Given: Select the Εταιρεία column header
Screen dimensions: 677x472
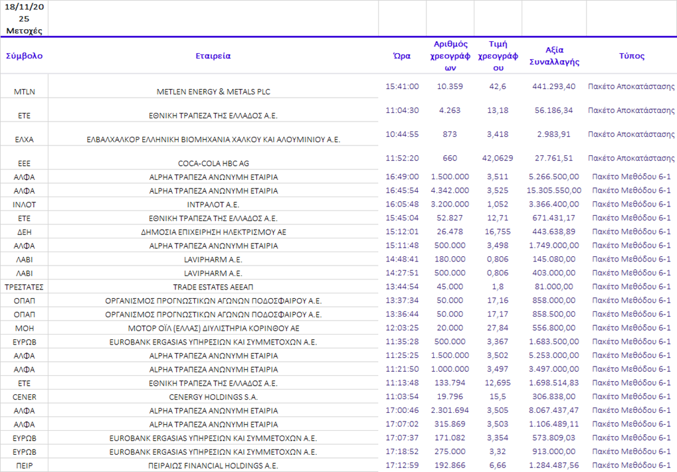Looking at the screenshot, I should pos(213,56).
